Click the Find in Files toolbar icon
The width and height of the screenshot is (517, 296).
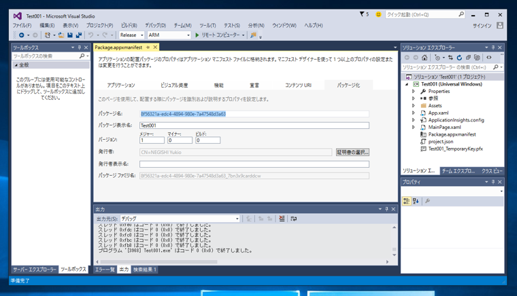point(253,35)
